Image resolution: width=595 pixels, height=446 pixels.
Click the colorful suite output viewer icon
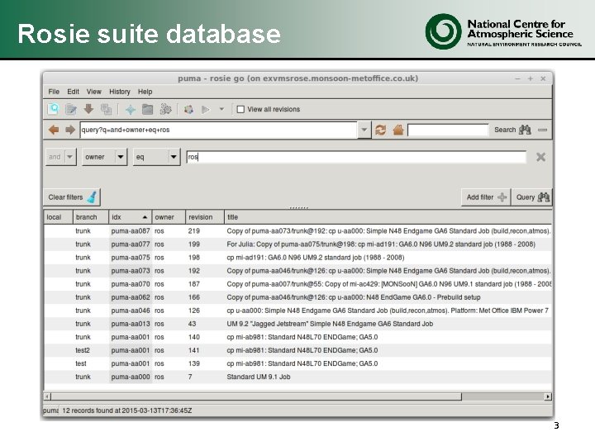click(188, 110)
